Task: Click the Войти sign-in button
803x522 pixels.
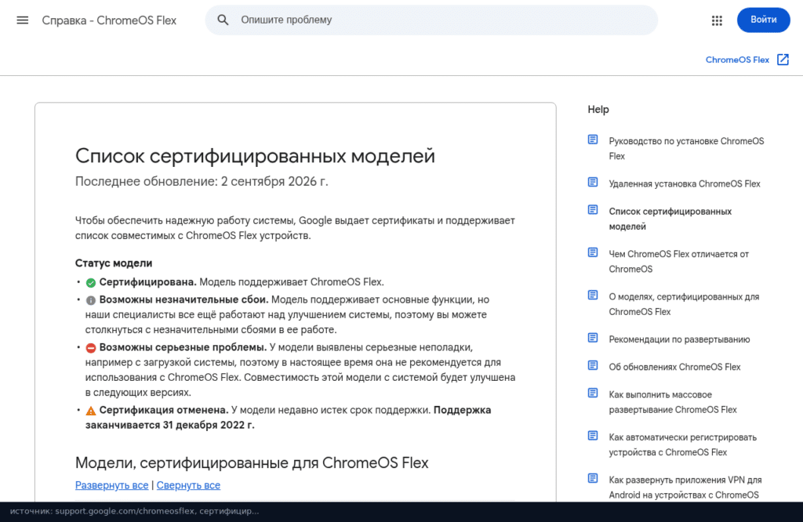Action: (763, 20)
